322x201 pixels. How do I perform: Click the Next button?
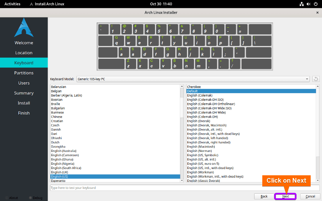(x=285, y=196)
